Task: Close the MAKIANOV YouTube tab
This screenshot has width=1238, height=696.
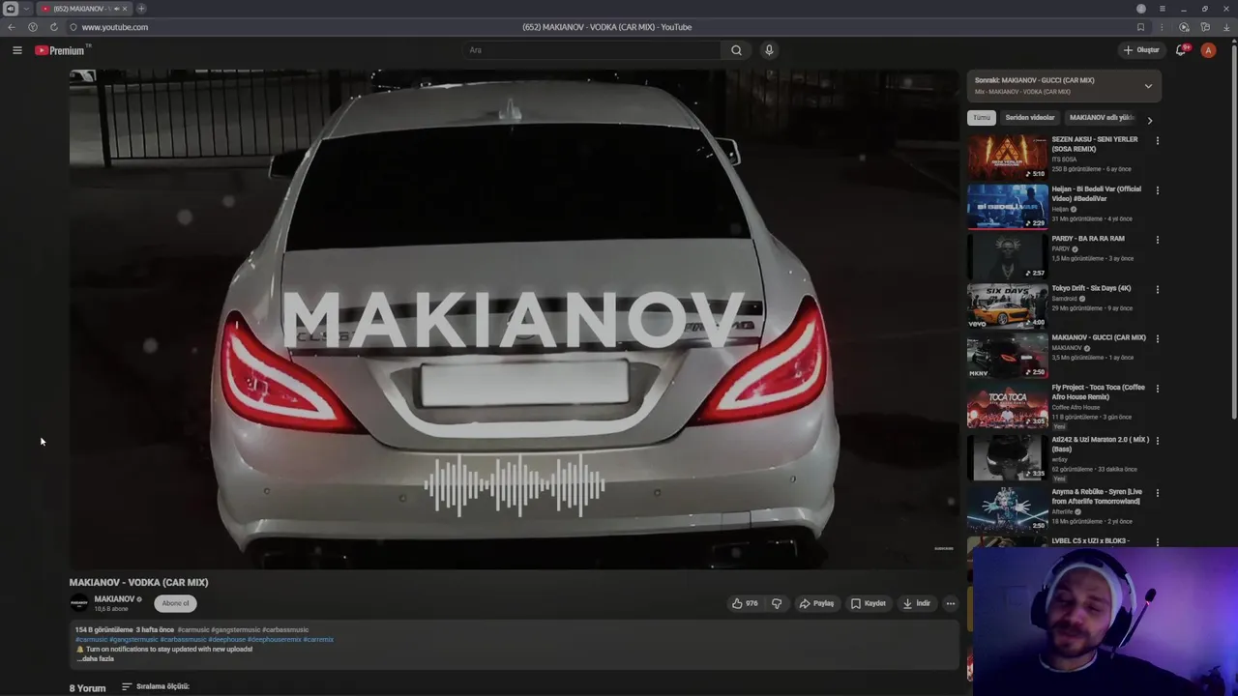Action: pyautogui.click(x=124, y=9)
